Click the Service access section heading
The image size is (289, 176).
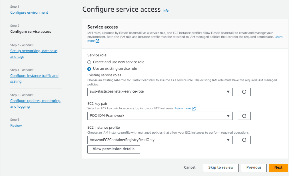coord(103,27)
